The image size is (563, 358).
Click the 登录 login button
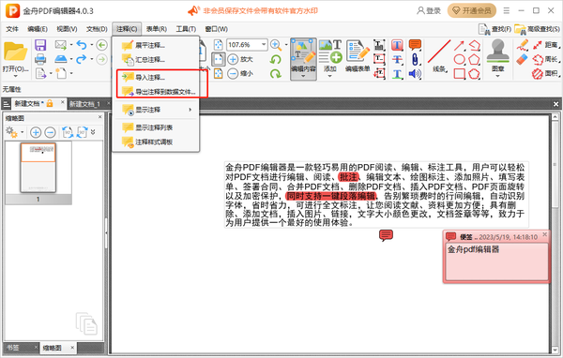point(429,10)
